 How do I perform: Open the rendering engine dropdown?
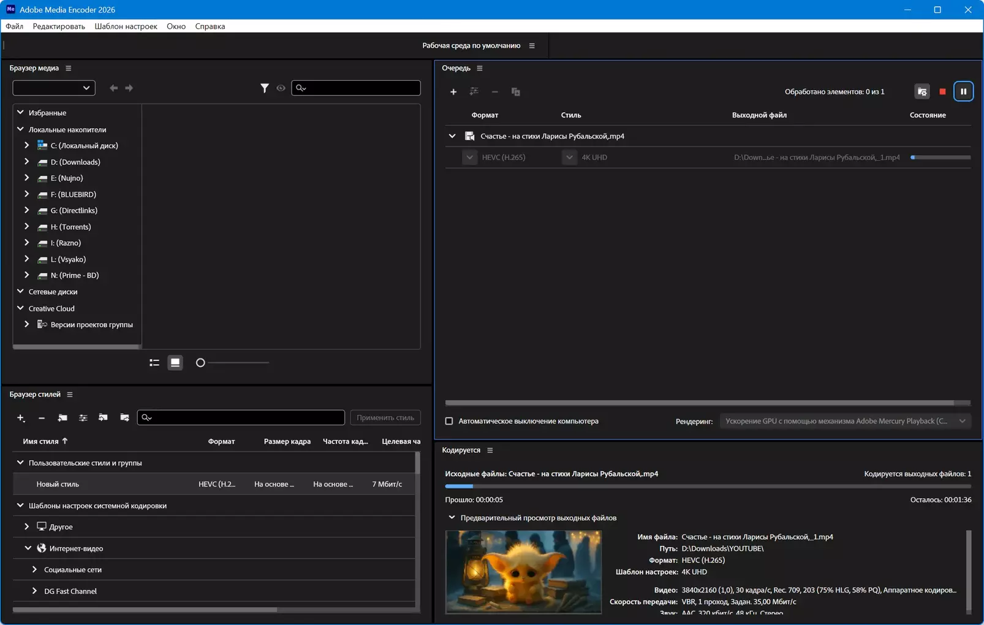[x=845, y=422]
